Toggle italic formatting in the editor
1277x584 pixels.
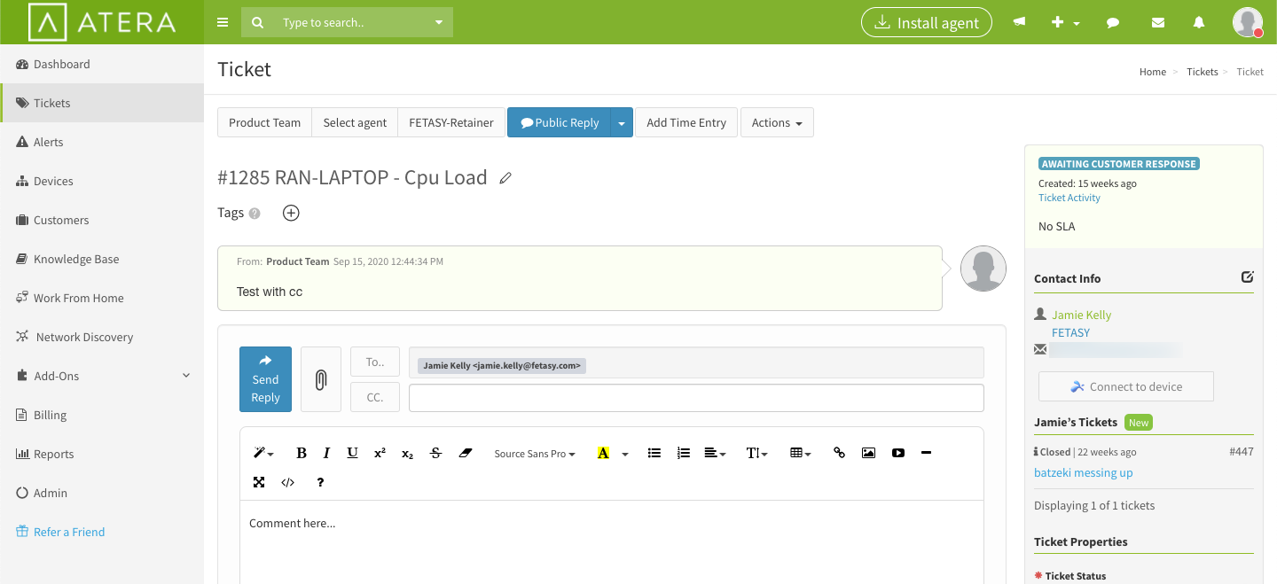[x=326, y=453]
